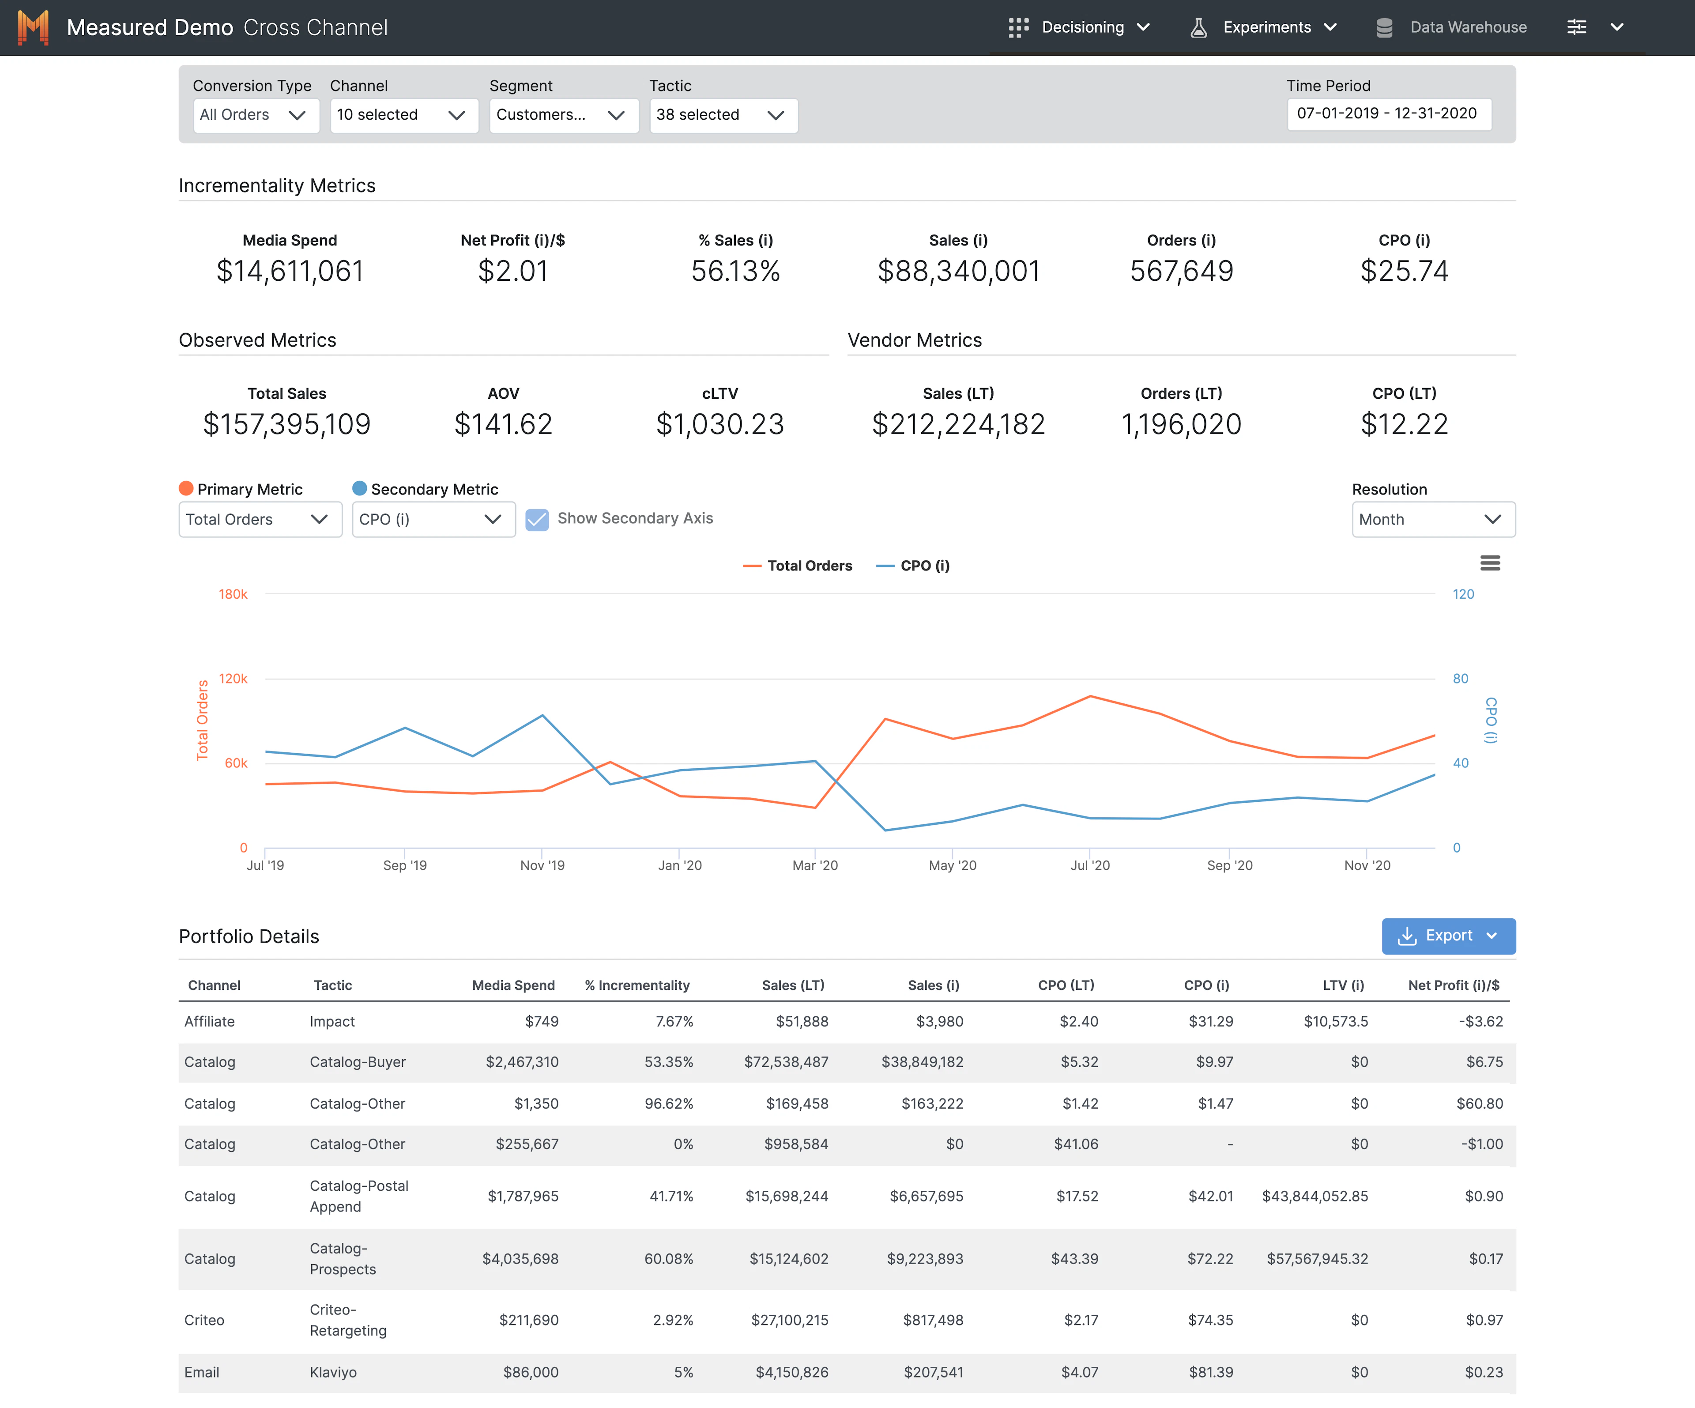Screen dimensions: 1695x1408
Task: Select the Data Warehouse database icon
Action: 1384,26
